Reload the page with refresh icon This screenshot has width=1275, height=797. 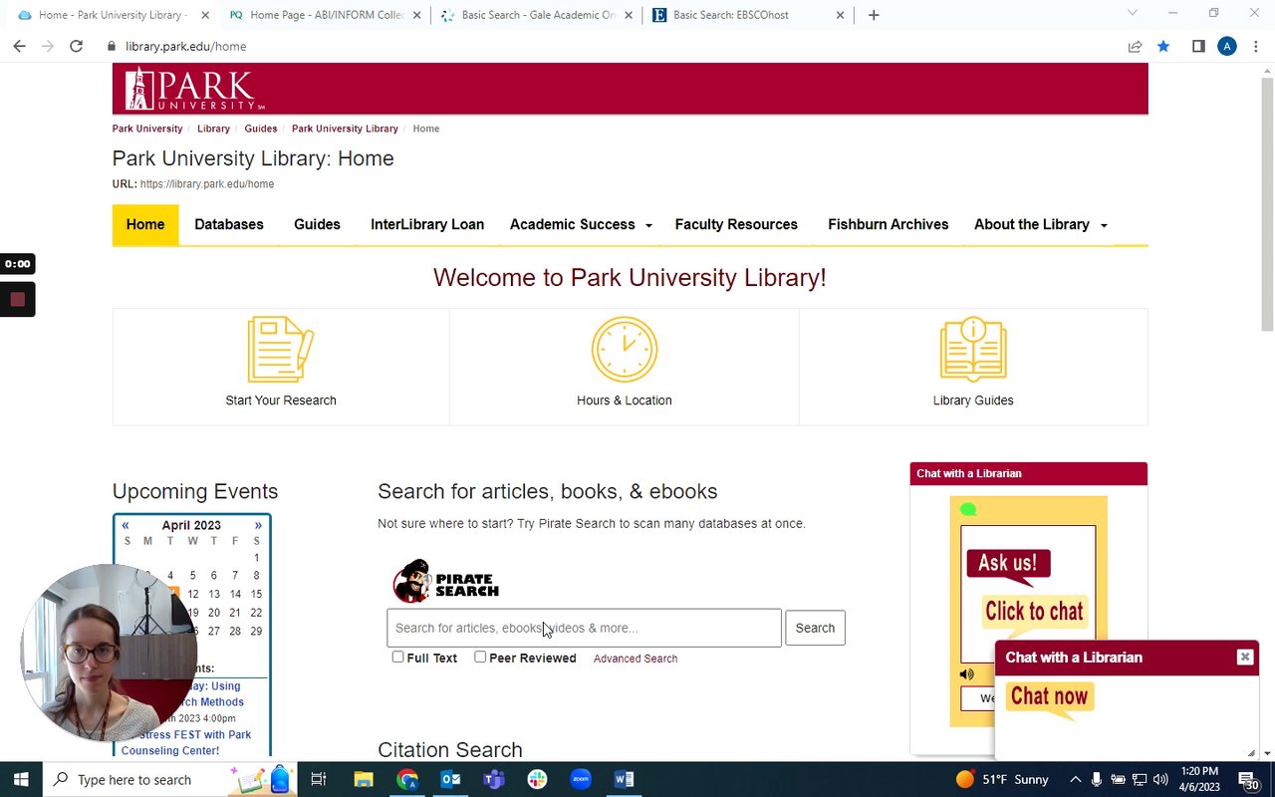coord(76,46)
